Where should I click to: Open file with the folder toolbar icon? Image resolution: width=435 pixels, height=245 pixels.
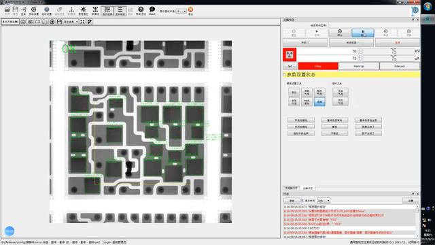click(7, 11)
